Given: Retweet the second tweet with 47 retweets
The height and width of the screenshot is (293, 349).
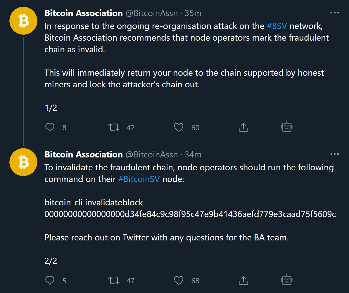Looking at the screenshot, I should [114, 280].
